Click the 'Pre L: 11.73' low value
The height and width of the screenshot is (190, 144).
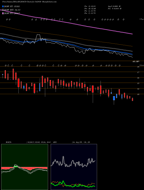click(x=90, y=11)
